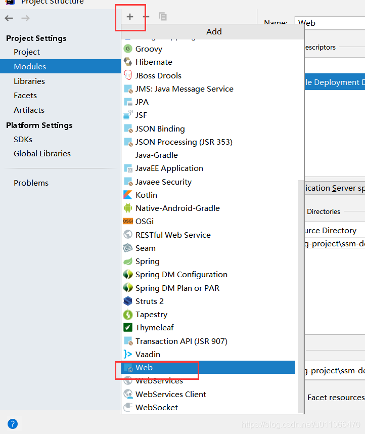Click the JPA icon in Add list
Screen dimensions: 365x434
coord(128,102)
